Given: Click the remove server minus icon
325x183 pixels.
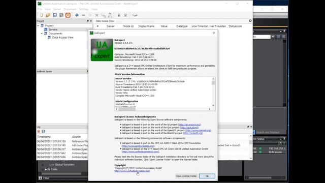Looking at the screenshot, I should click(83, 15).
